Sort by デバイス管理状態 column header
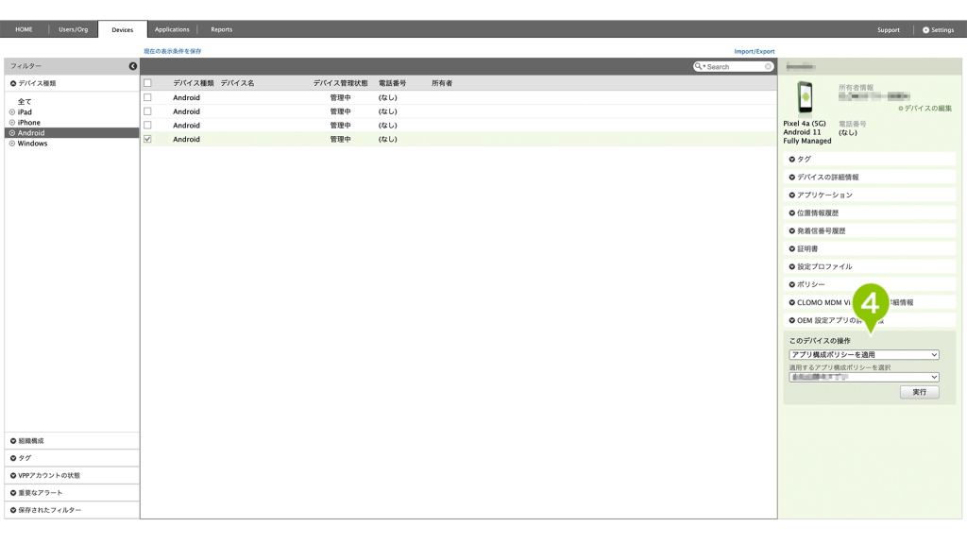 click(340, 83)
